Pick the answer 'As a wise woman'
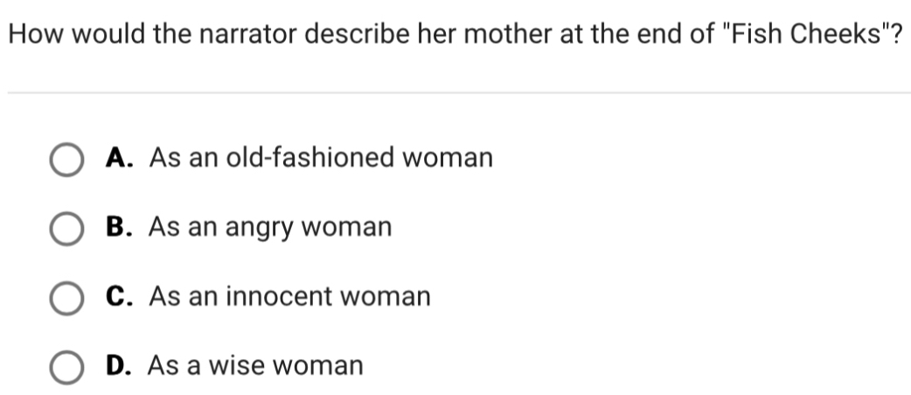Screen dimensions: 911x395 click(x=255, y=366)
